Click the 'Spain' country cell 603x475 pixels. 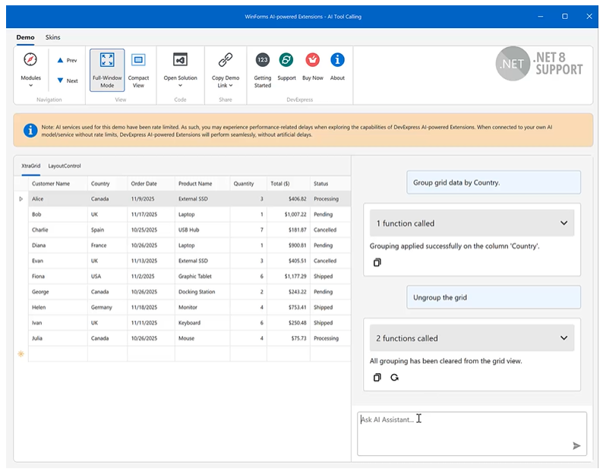[x=107, y=230]
